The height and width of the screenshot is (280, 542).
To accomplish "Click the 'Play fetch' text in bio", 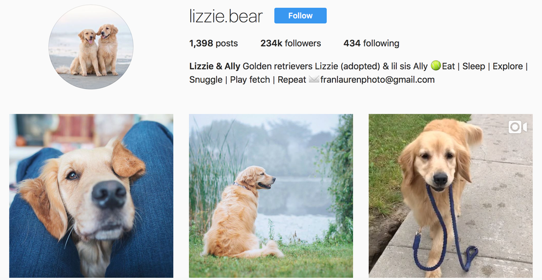I will 250,80.
